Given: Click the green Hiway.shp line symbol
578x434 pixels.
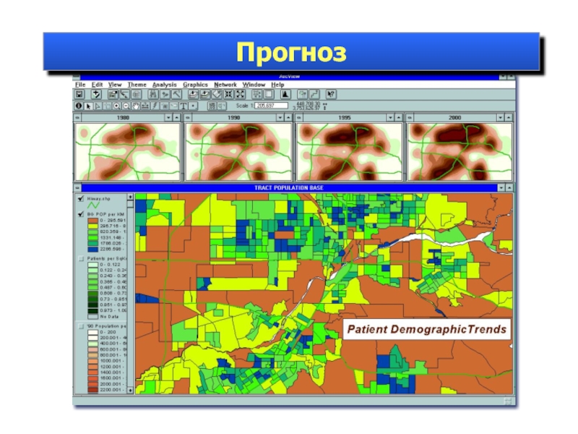Looking at the screenshot, I should (93, 205).
